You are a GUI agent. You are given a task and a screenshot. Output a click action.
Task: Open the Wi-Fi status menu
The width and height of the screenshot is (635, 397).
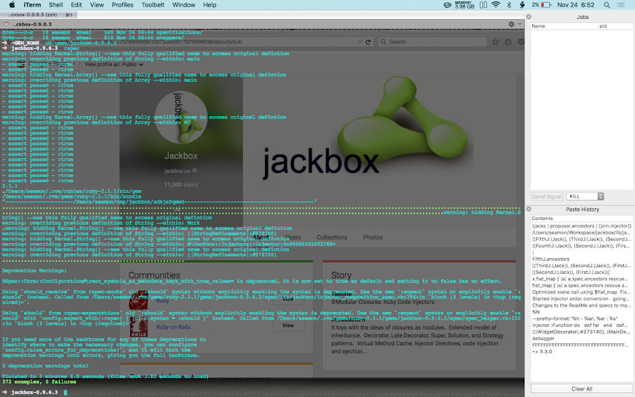pyautogui.click(x=496, y=5)
